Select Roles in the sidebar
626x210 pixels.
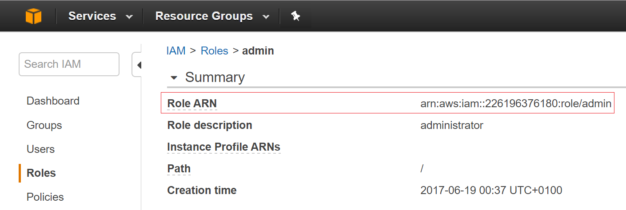pyautogui.click(x=41, y=173)
